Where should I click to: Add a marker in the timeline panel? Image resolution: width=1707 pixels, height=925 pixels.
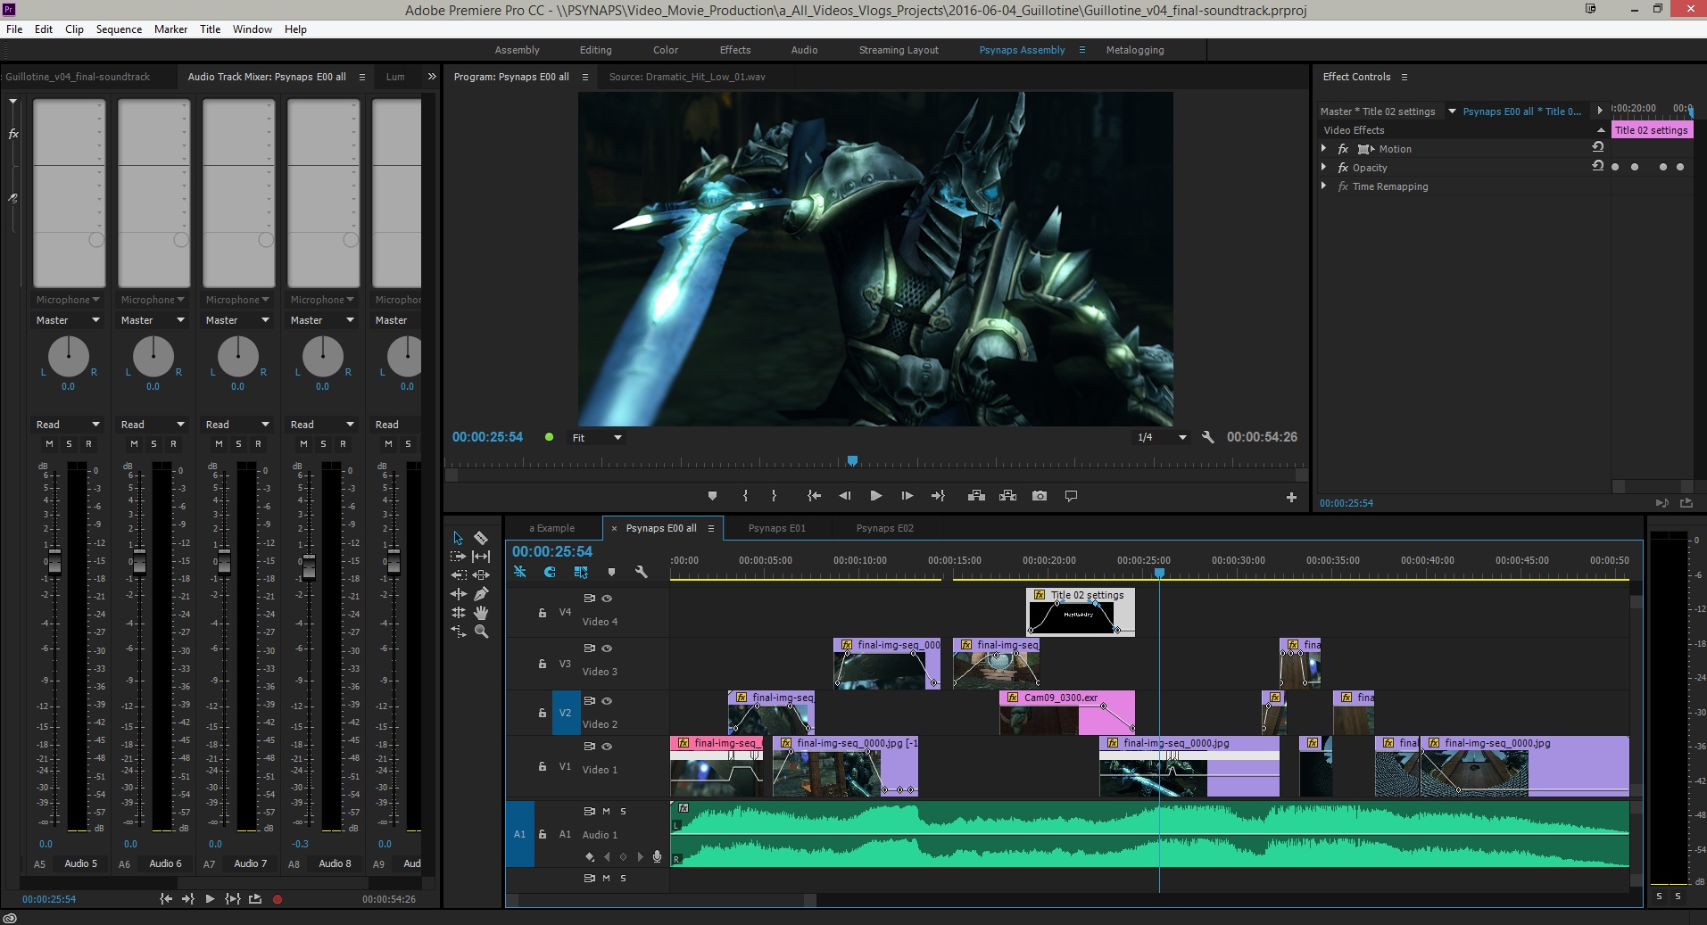[x=611, y=572]
